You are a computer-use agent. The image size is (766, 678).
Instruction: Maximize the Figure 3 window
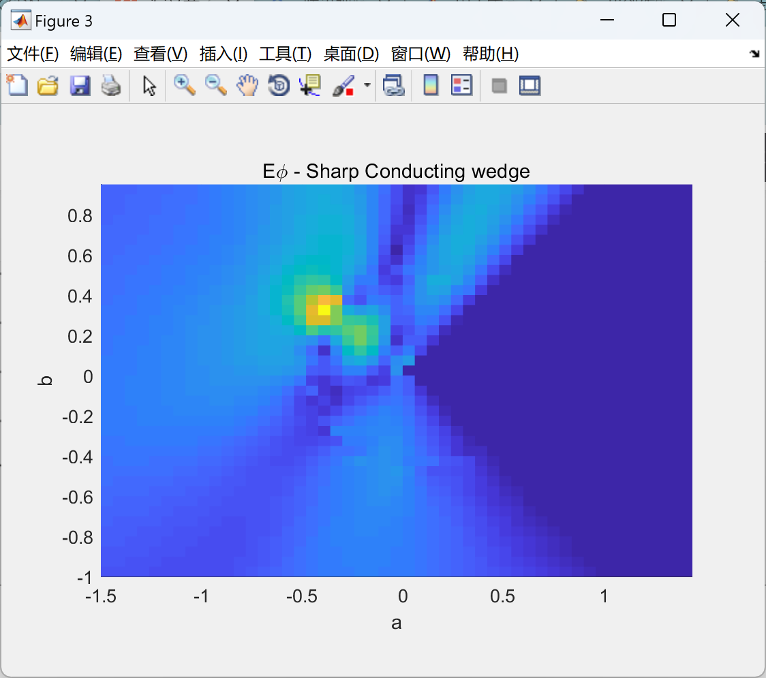click(x=669, y=20)
